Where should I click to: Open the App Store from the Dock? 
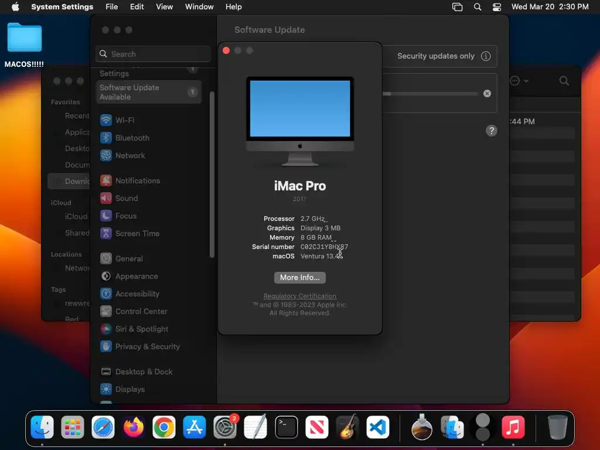(x=195, y=427)
